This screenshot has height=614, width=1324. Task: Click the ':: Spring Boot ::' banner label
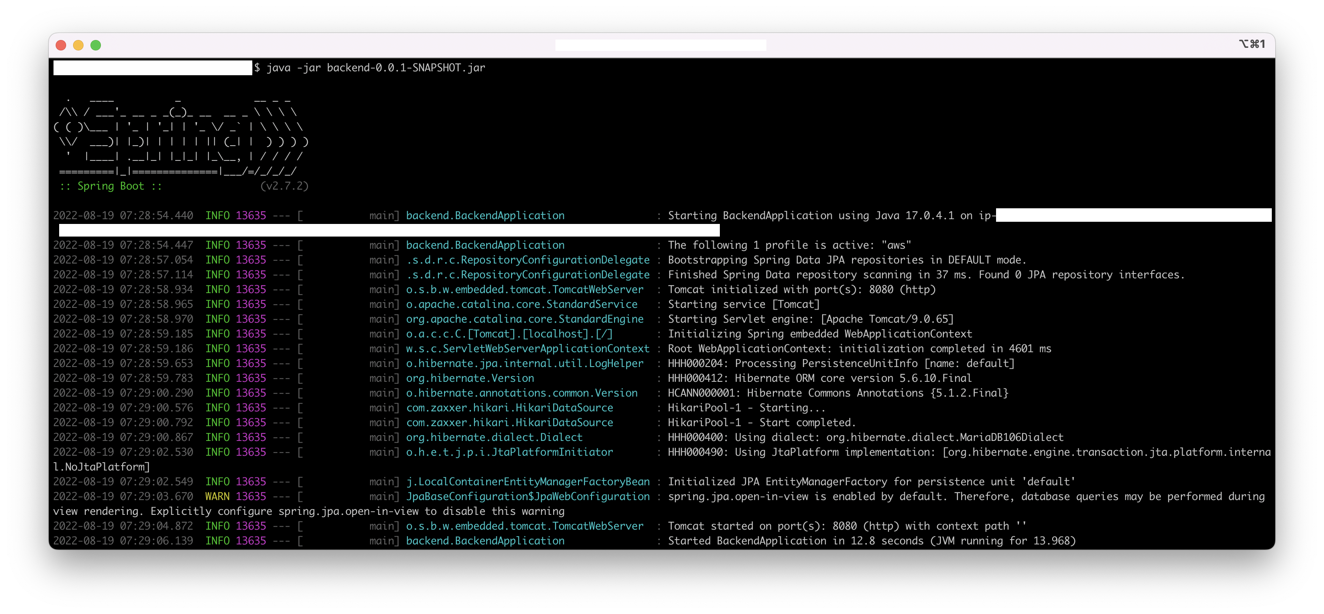point(110,186)
